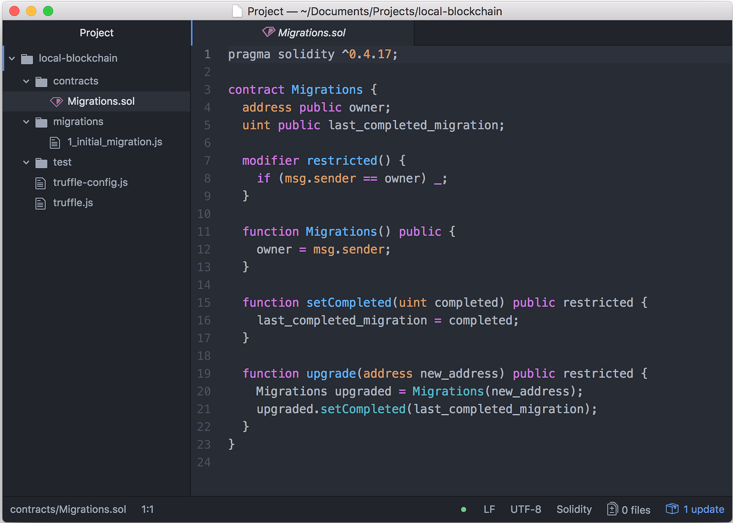
Task: Click 'restricted' in the modifier definition on line 7
Action: click(x=342, y=161)
